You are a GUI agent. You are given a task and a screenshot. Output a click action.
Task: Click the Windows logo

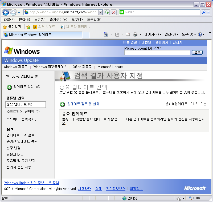22,51
